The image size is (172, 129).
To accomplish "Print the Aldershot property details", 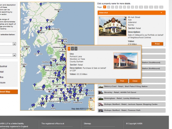I will [x=157, y=44].
